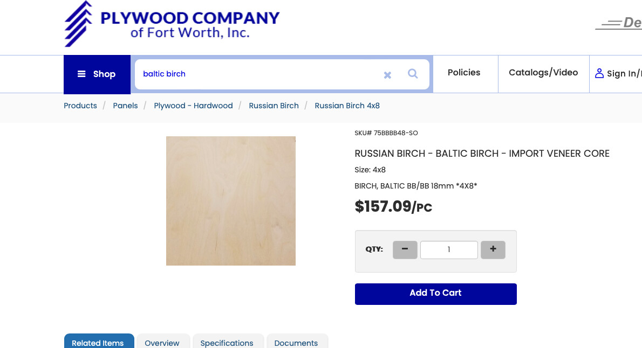The image size is (642, 348).
Task: Switch to the Overview tab
Action: (162, 343)
